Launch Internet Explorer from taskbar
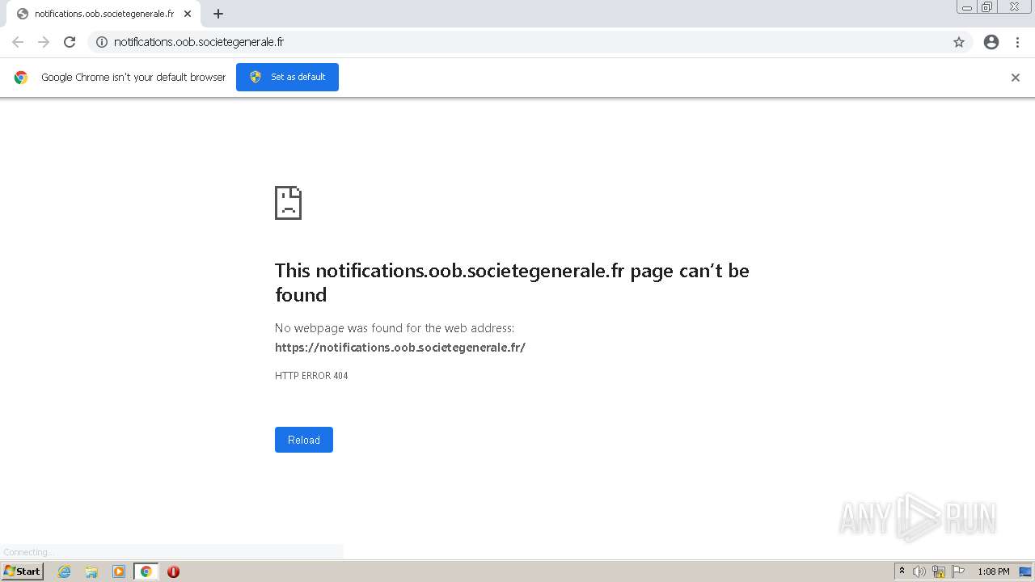Viewport: 1035px width, 582px height. coord(65,571)
